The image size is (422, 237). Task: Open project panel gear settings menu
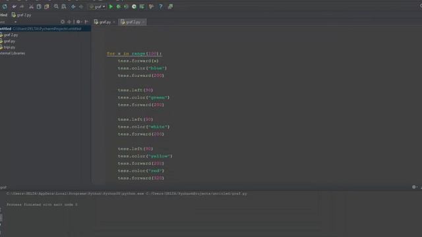[x=78, y=22]
